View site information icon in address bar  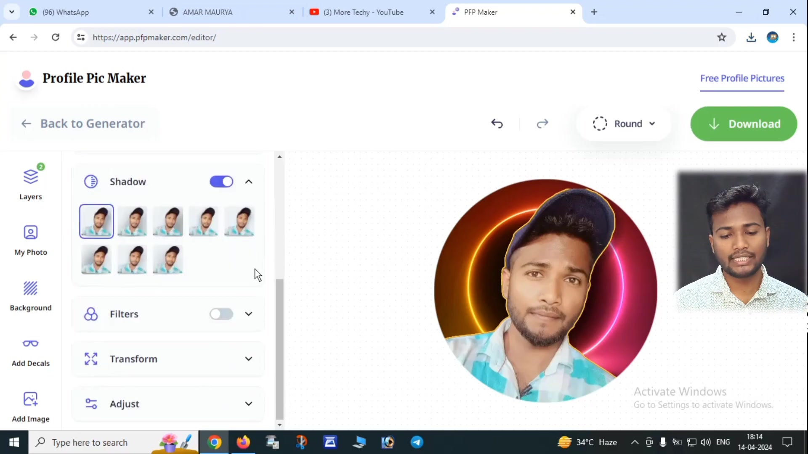(x=81, y=37)
